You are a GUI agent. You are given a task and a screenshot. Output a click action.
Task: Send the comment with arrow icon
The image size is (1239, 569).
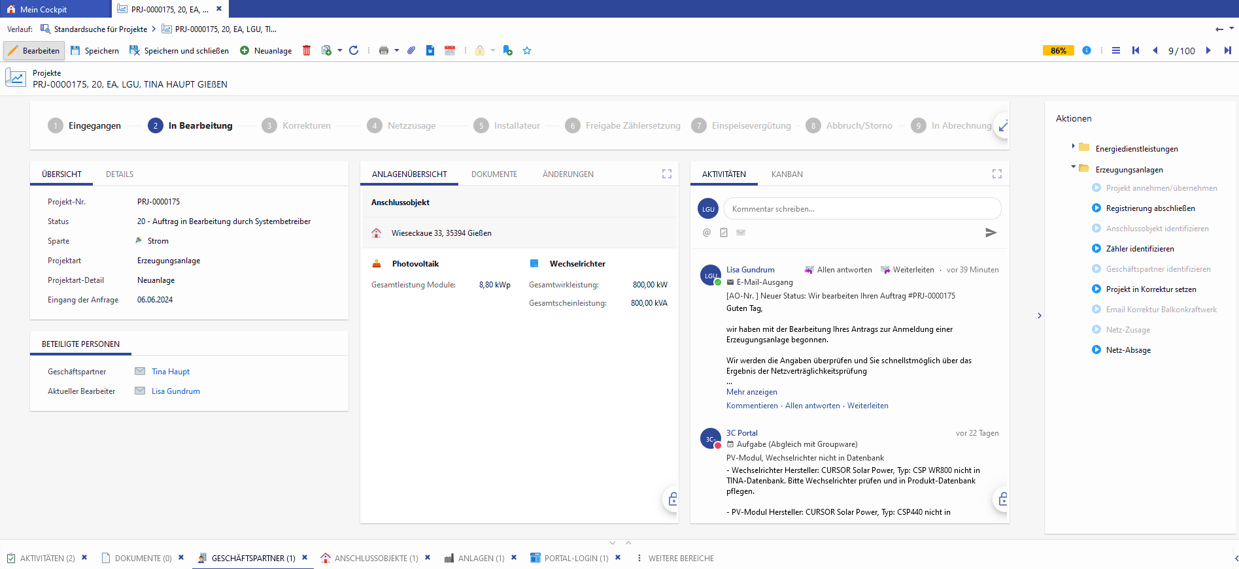pos(991,233)
